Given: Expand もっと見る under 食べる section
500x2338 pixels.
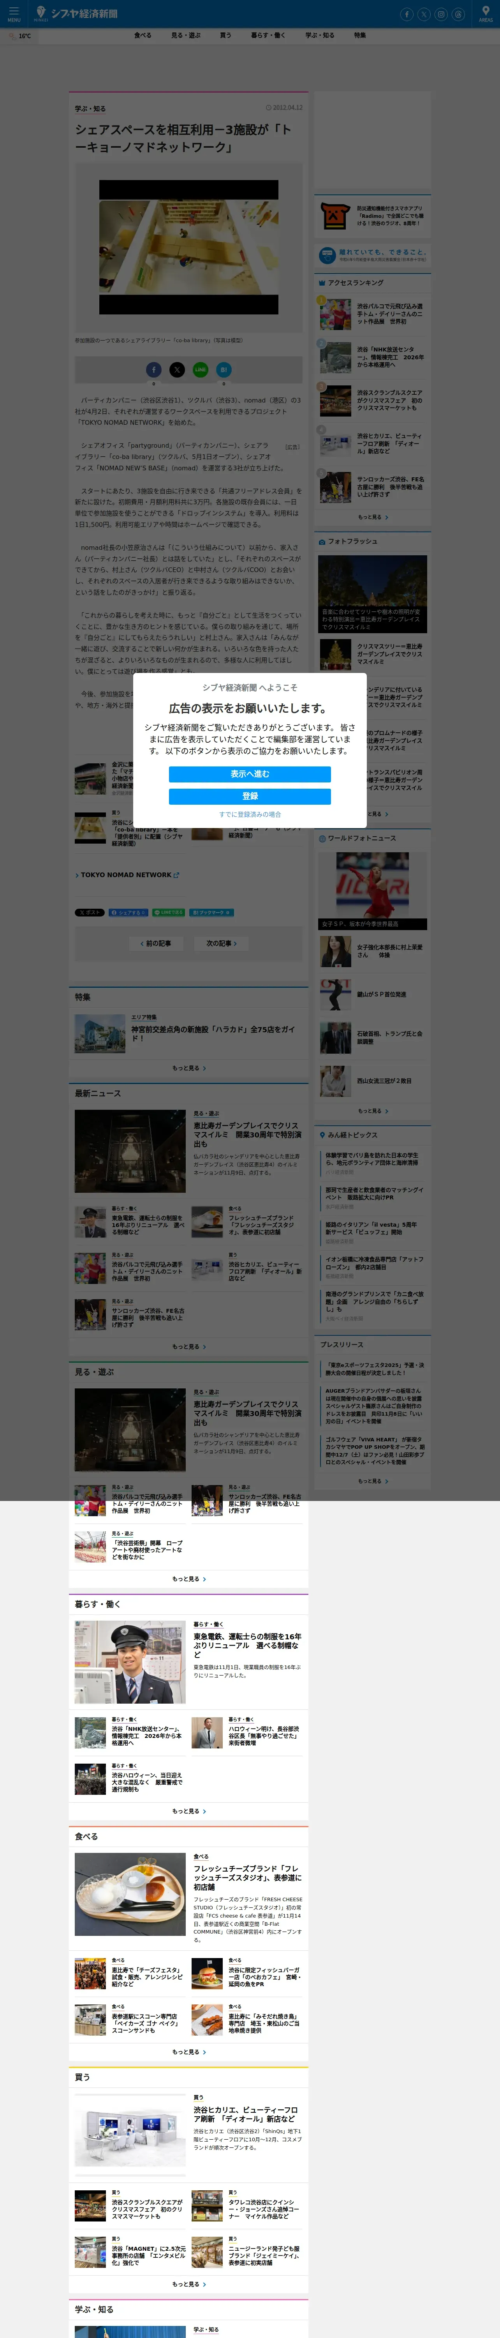Looking at the screenshot, I should [189, 2051].
